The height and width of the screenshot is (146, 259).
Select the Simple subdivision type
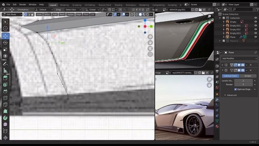click(x=248, y=76)
